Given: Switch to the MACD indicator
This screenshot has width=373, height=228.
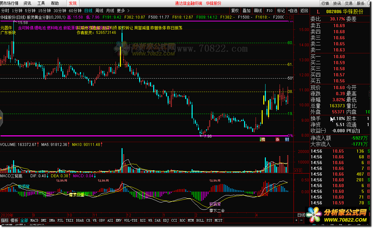Looking at the screenshot, I should (x=34, y=220).
